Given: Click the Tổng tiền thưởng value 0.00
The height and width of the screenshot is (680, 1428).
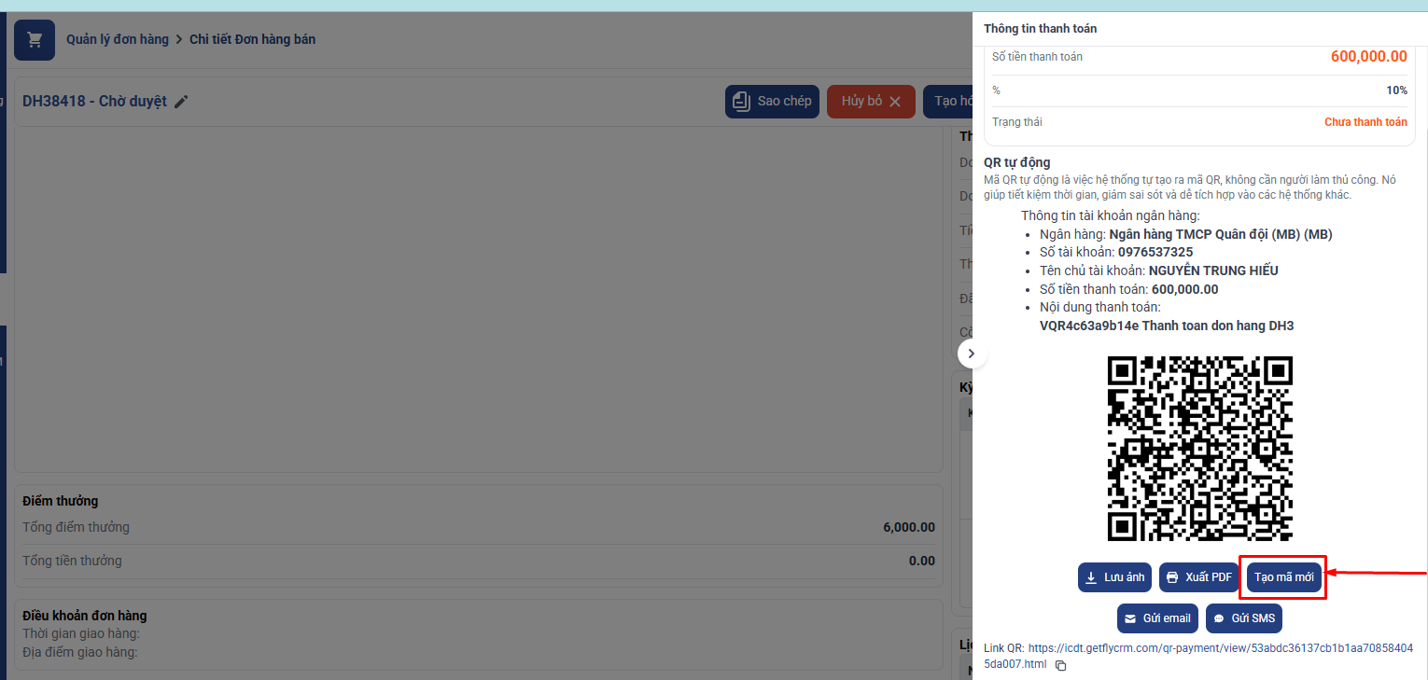Looking at the screenshot, I should tap(922, 561).
